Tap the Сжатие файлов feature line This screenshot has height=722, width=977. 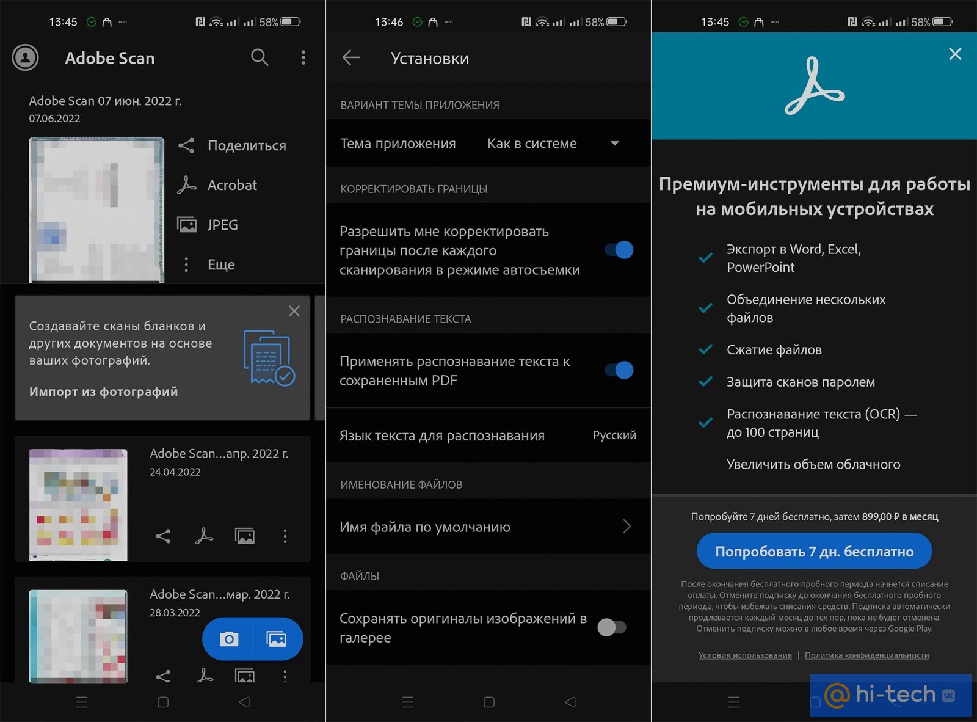pyautogui.click(x=774, y=350)
